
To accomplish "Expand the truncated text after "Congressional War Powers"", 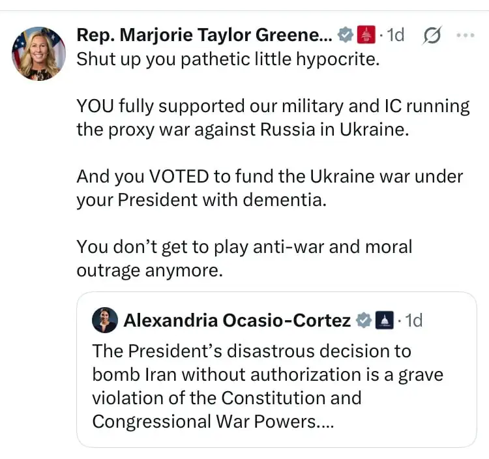I will click(324, 421).
